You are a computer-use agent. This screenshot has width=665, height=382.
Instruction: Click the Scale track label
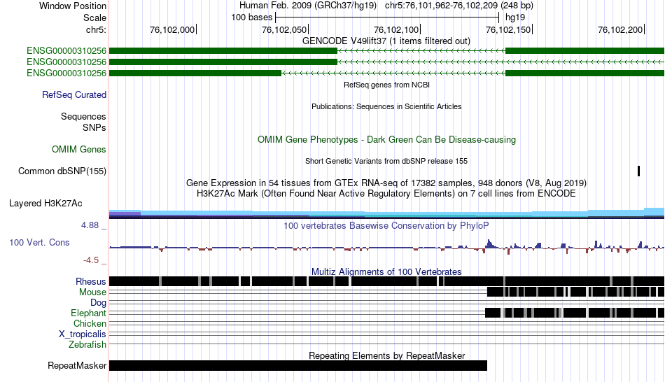[x=94, y=17]
